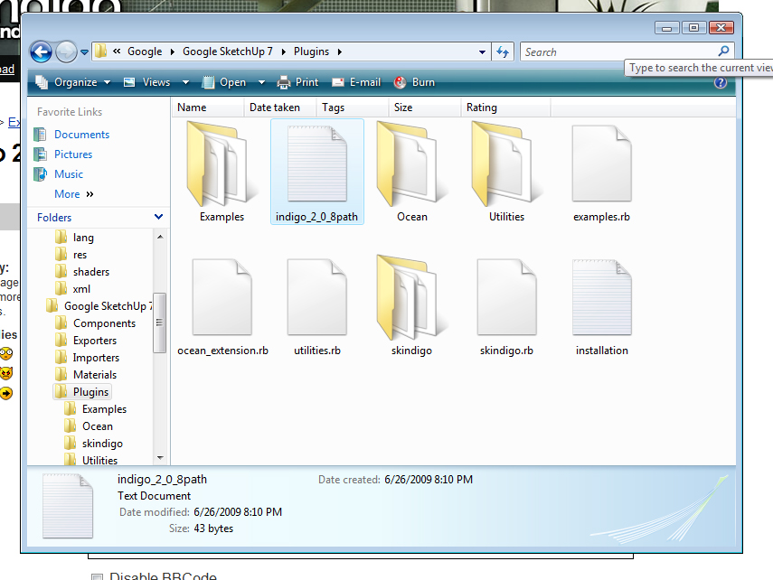This screenshot has width=773, height=580.
Task: Select the skindigo.rb file icon
Action: click(506, 298)
